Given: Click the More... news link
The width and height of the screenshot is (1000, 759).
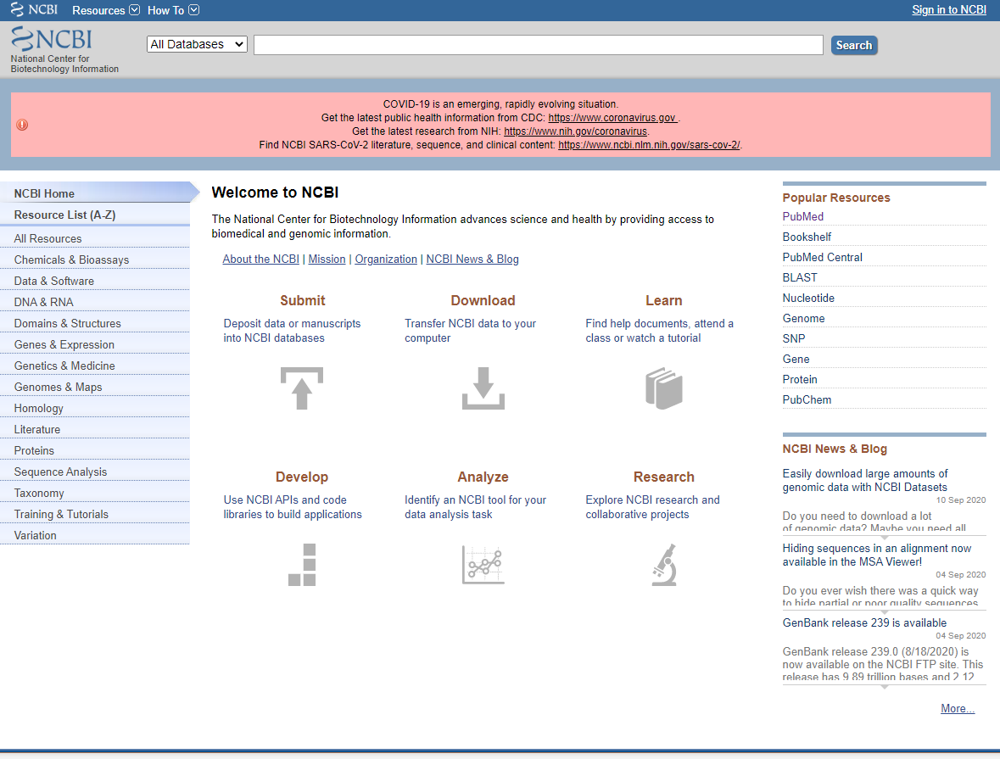Looking at the screenshot, I should pyautogui.click(x=958, y=709).
